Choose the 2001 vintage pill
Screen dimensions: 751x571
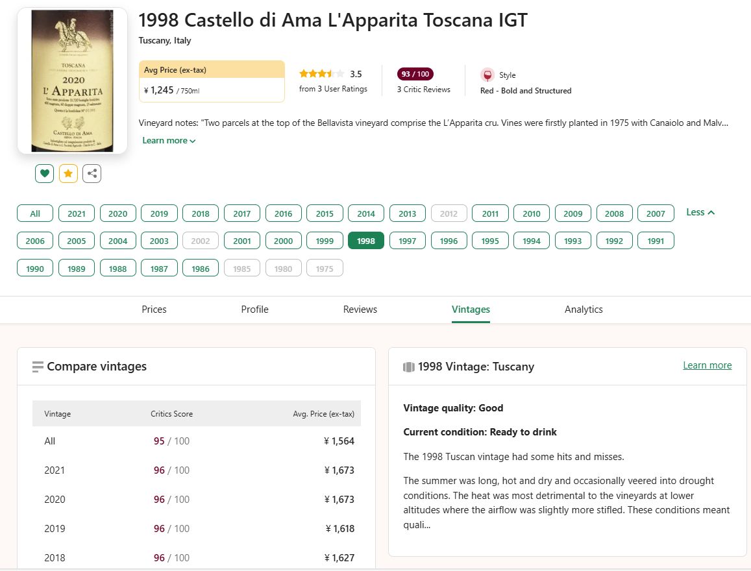pos(242,241)
